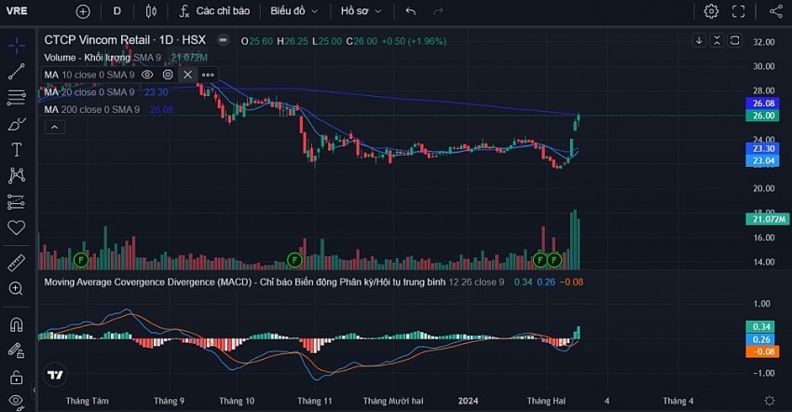The height and width of the screenshot is (412, 792).
Task: Click the 21.072M volume axis label
Action: tap(768, 219)
